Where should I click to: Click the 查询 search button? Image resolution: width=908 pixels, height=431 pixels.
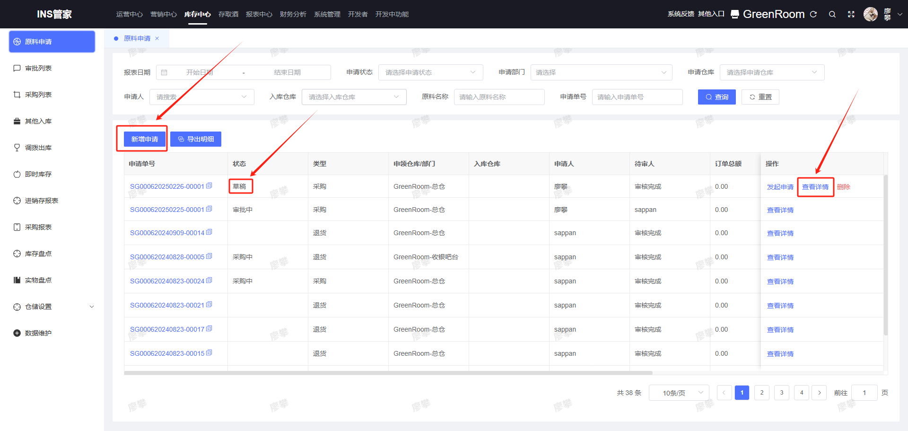click(x=716, y=97)
